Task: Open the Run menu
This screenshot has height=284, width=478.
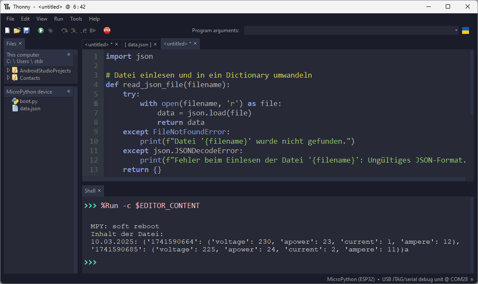Action: (x=58, y=19)
